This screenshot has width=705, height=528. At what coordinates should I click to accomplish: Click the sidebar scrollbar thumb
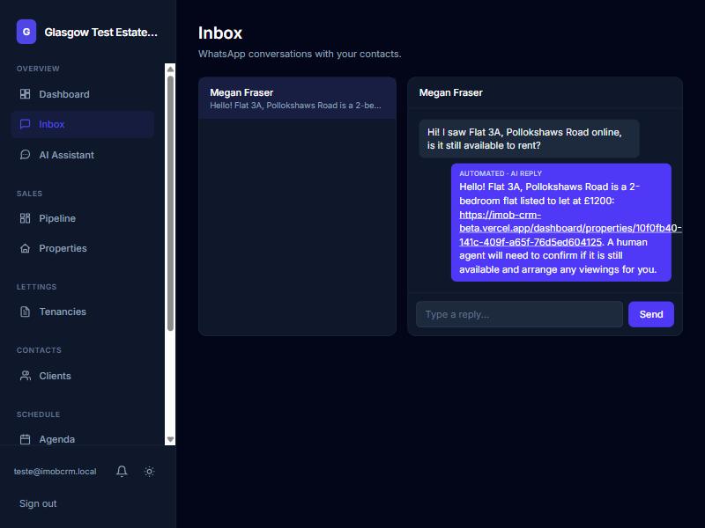click(x=170, y=203)
